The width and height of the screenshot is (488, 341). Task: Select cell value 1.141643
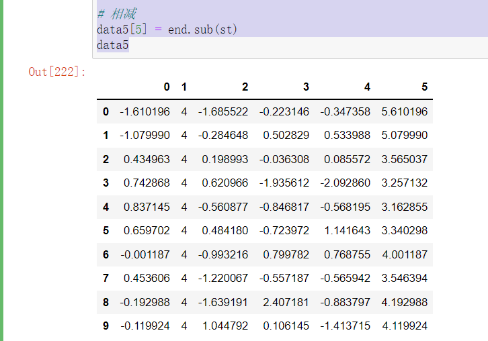click(x=347, y=230)
